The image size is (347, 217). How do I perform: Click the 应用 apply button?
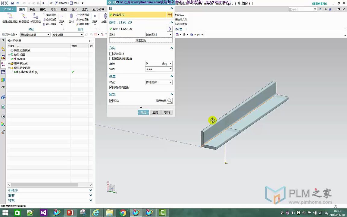(155, 112)
